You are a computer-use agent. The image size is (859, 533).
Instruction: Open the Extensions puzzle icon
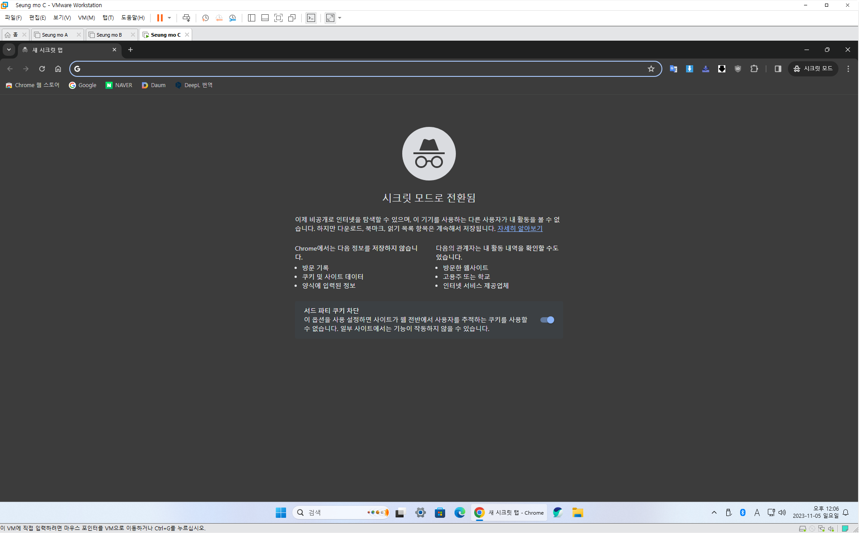coord(754,69)
